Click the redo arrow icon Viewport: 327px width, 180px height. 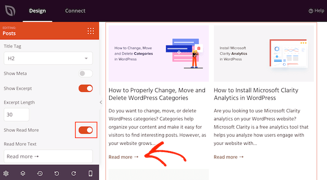(74, 173)
